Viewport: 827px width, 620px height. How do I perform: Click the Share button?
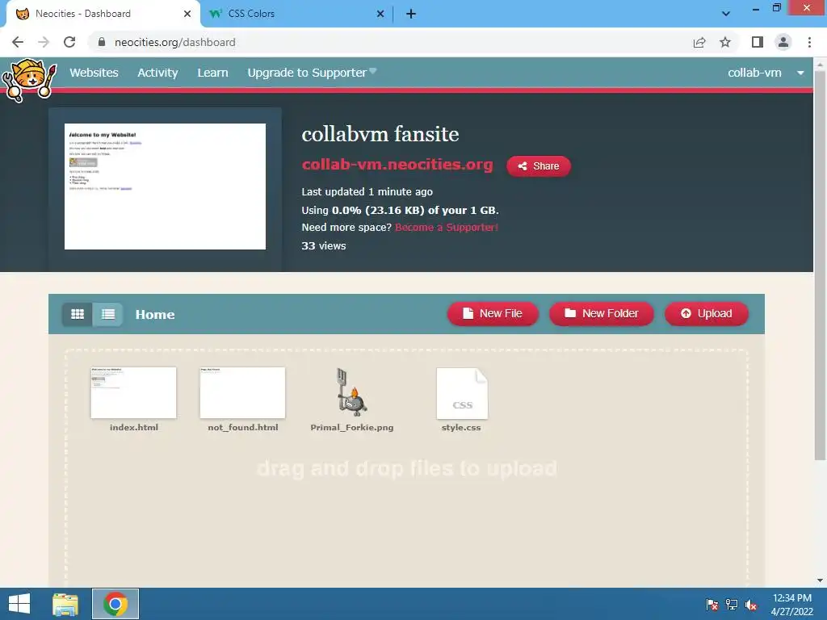tap(539, 166)
